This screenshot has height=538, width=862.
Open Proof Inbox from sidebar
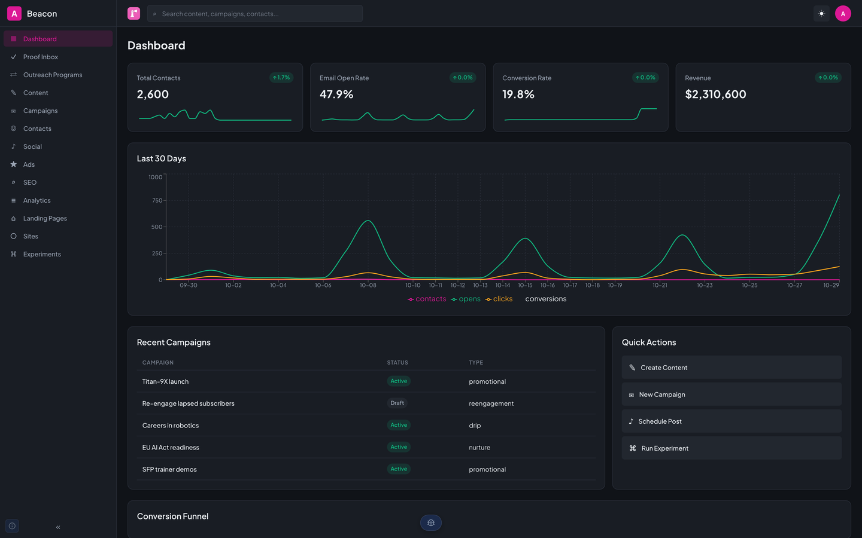click(58, 57)
